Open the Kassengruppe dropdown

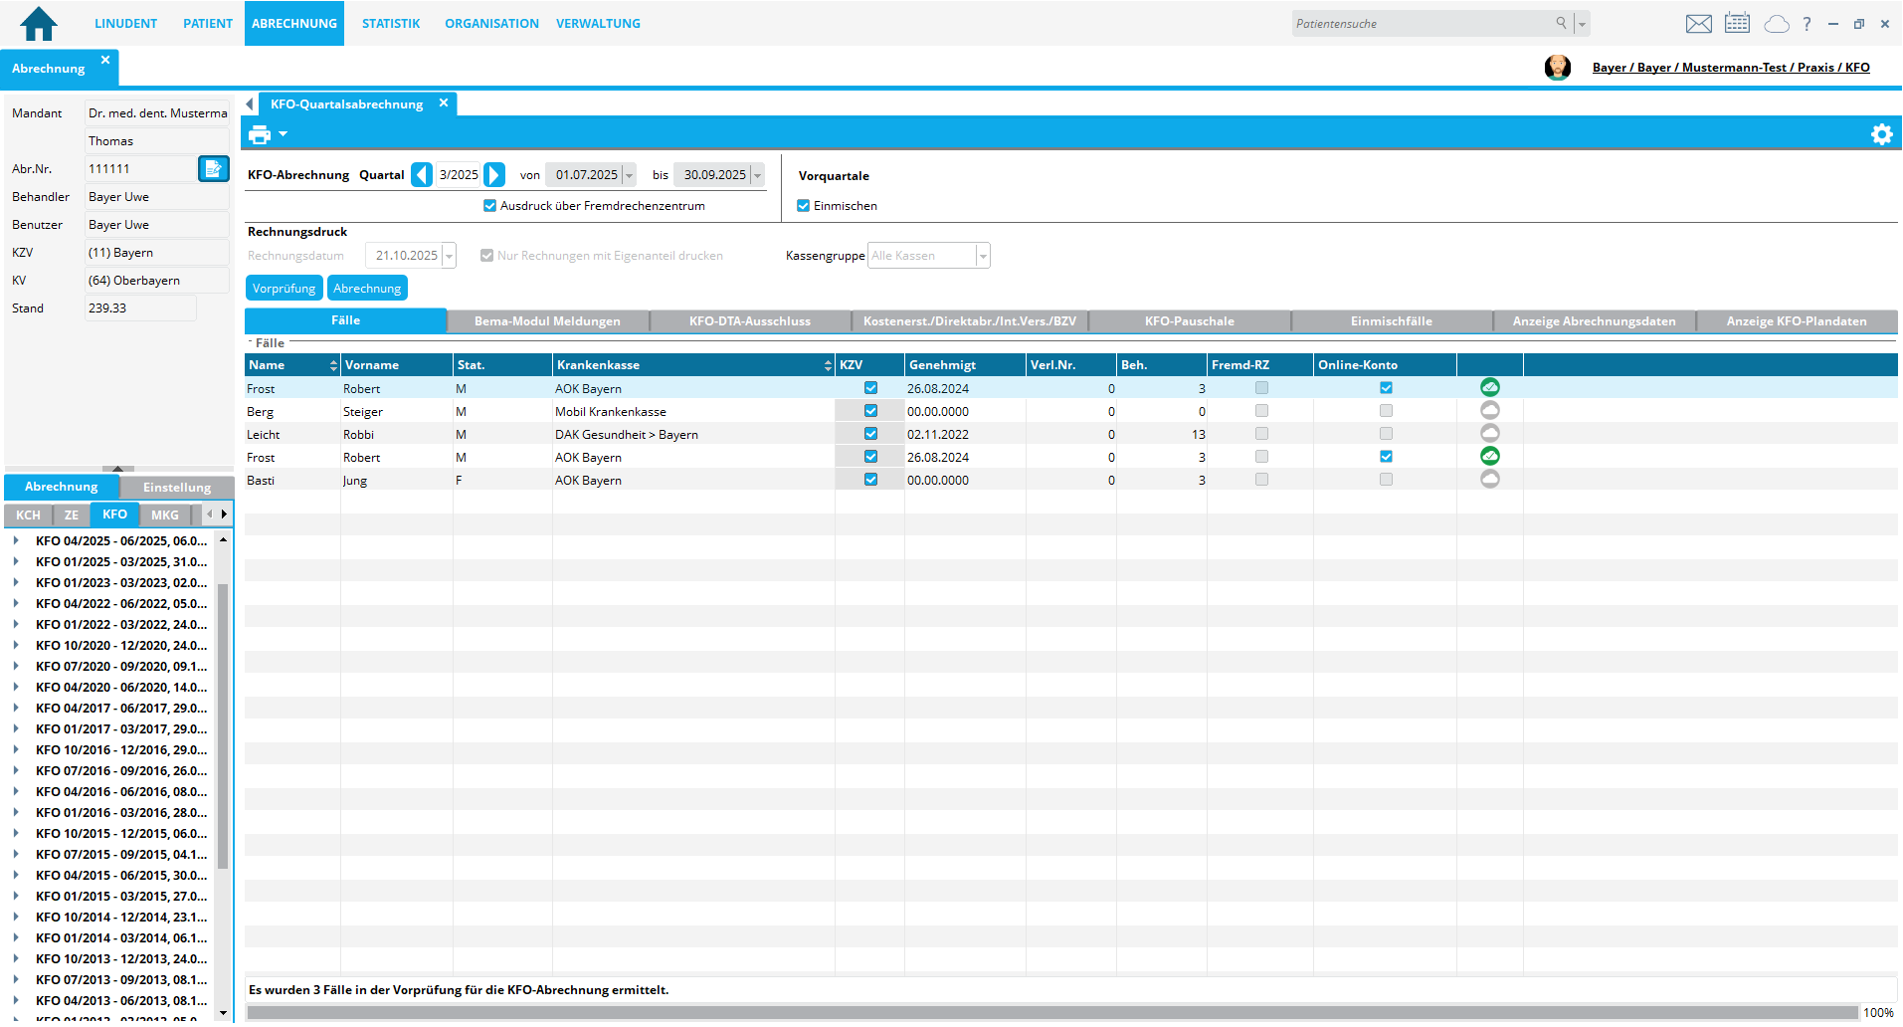(982, 256)
